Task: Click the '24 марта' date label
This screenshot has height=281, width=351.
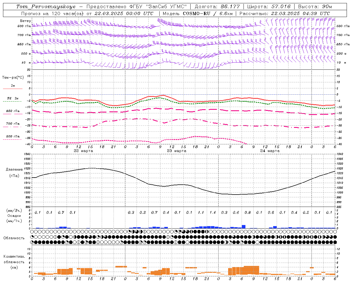Action: [x=270, y=151]
